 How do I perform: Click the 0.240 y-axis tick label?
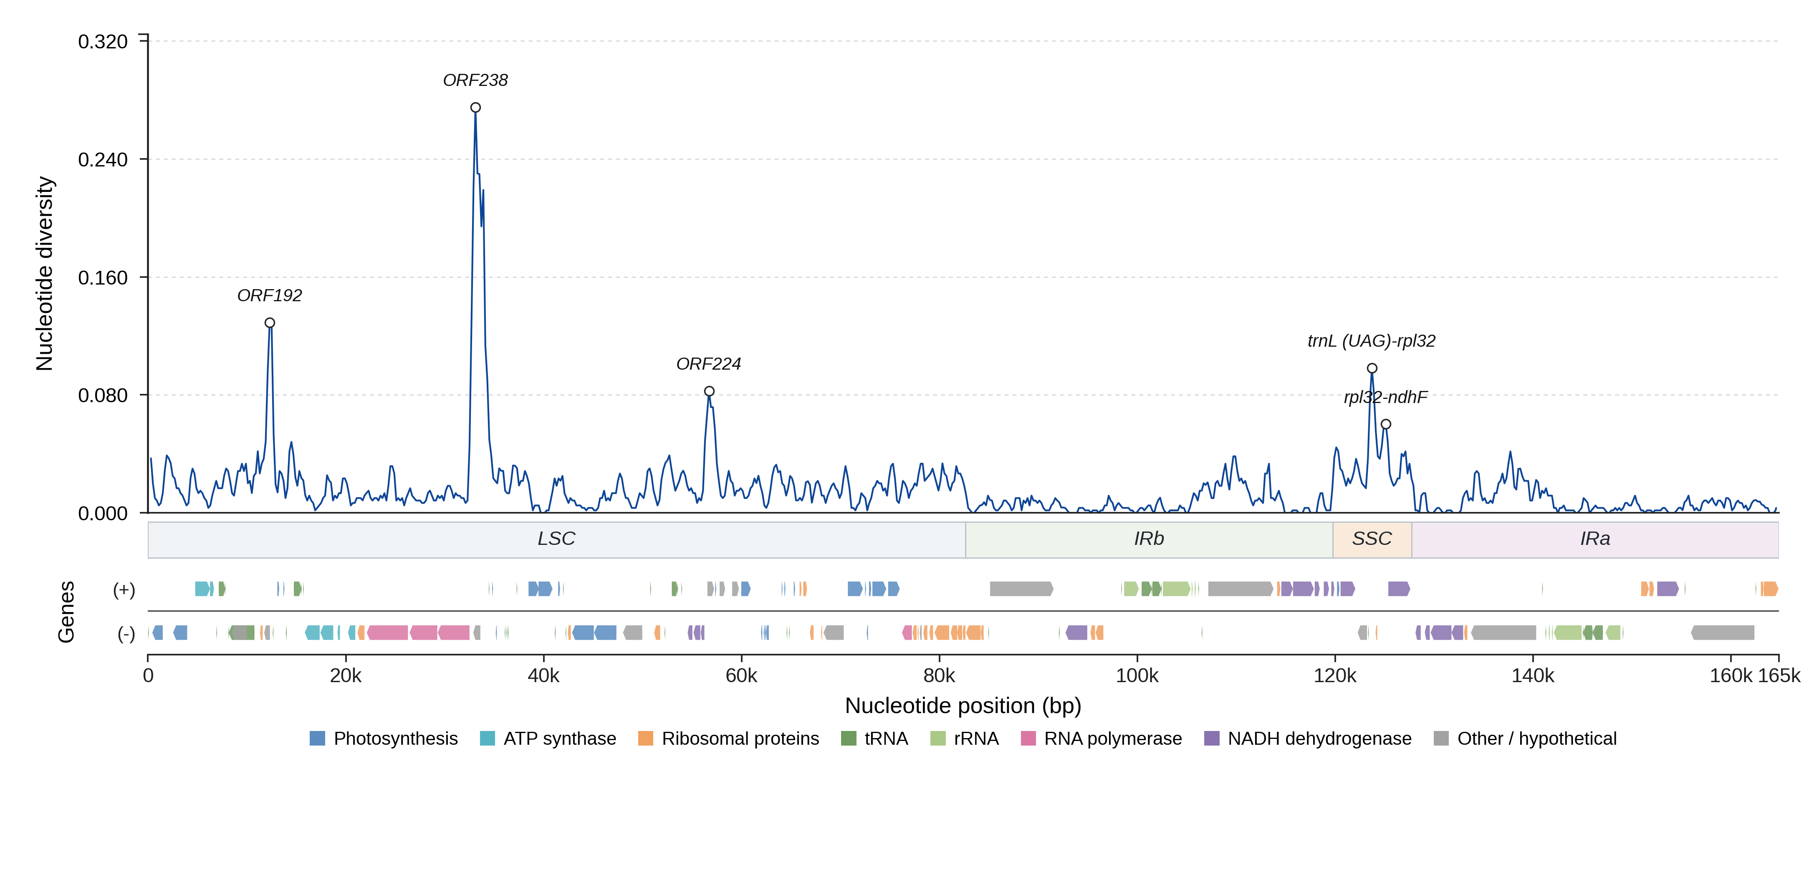(103, 159)
